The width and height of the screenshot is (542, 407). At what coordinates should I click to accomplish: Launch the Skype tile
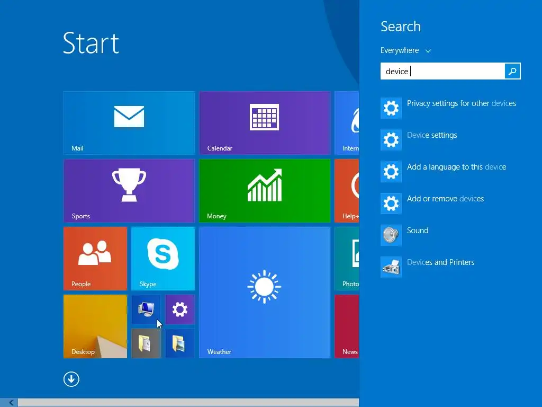click(x=163, y=259)
